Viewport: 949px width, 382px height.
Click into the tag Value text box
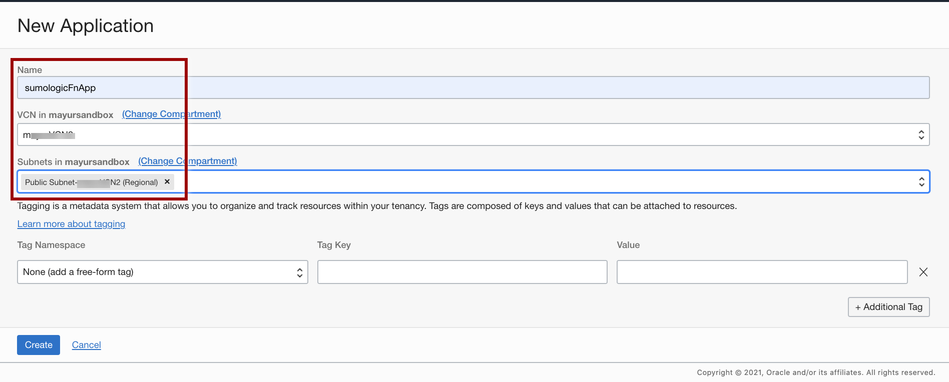(762, 272)
